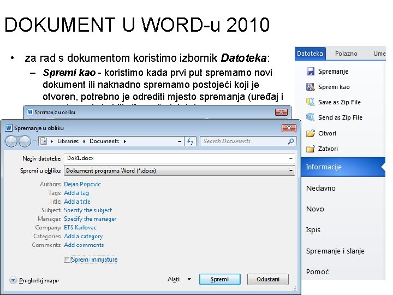393x295 pixels.
Task: Expand the chevron after Libraries in path
Action: 84,141
